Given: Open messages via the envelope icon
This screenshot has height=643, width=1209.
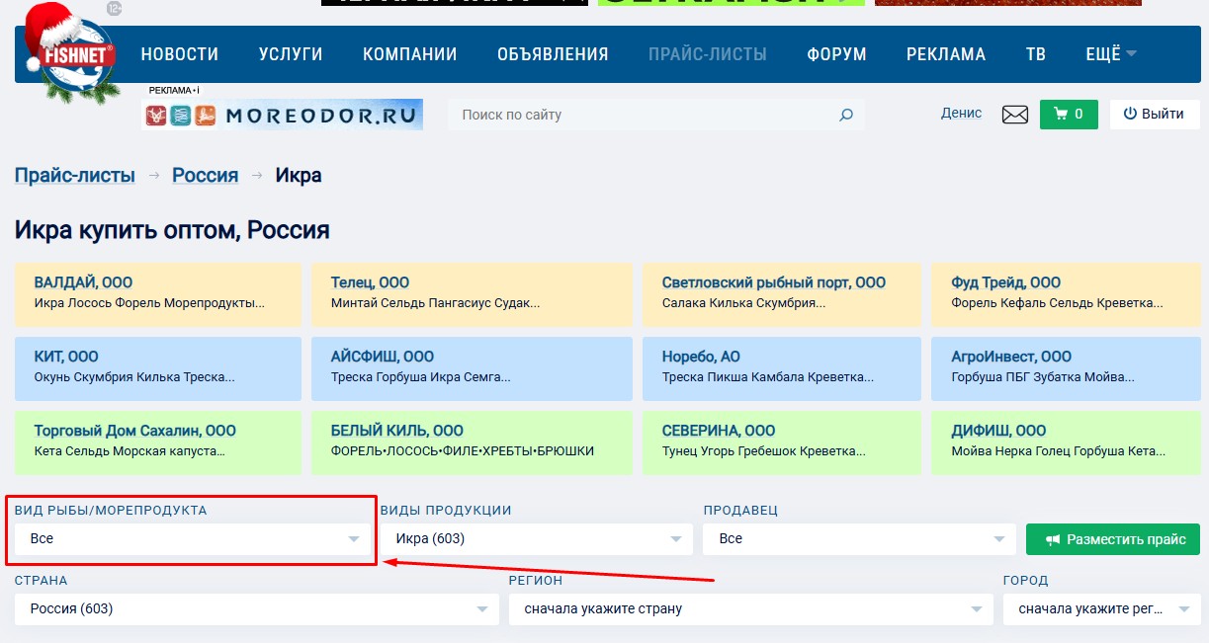Looking at the screenshot, I should click(1014, 115).
